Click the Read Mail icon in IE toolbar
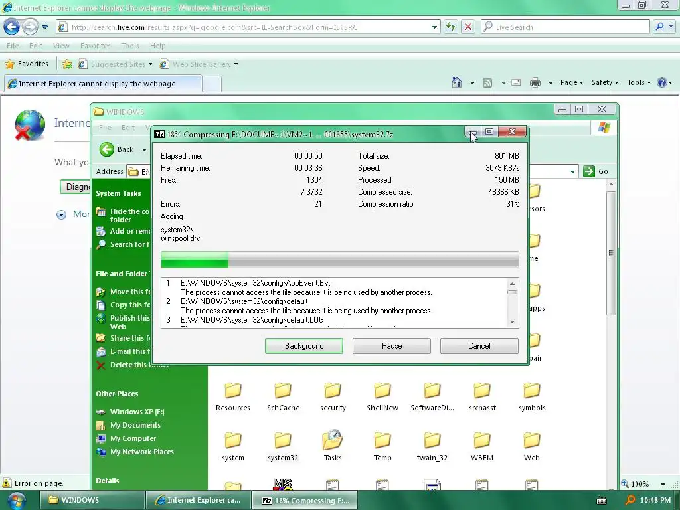 point(516,82)
